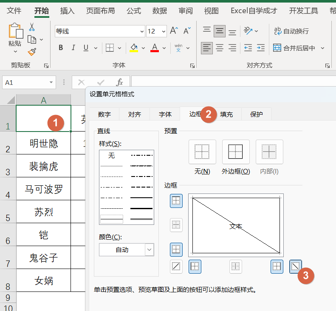Click 自动换行 wrap text button
The width and height of the screenshot is (336, 311).
point(292,31)
